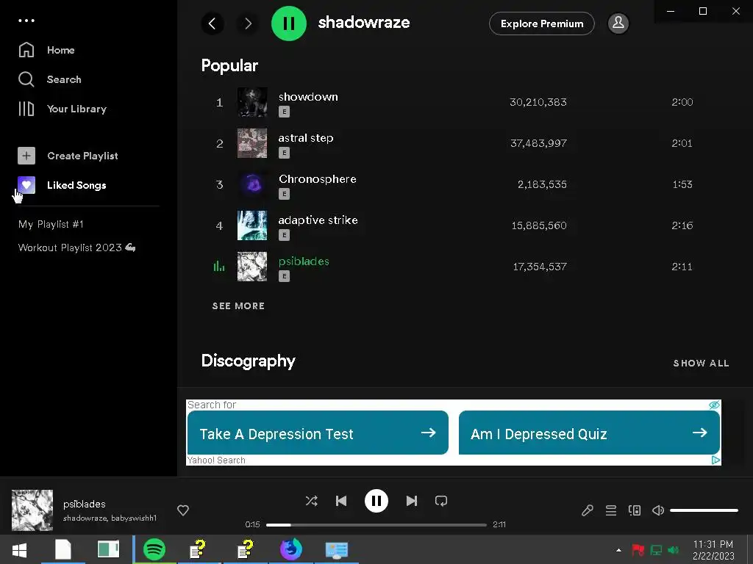
Task: Click the network tray icon
Action: pyautogui.click(x=655, y=550)
